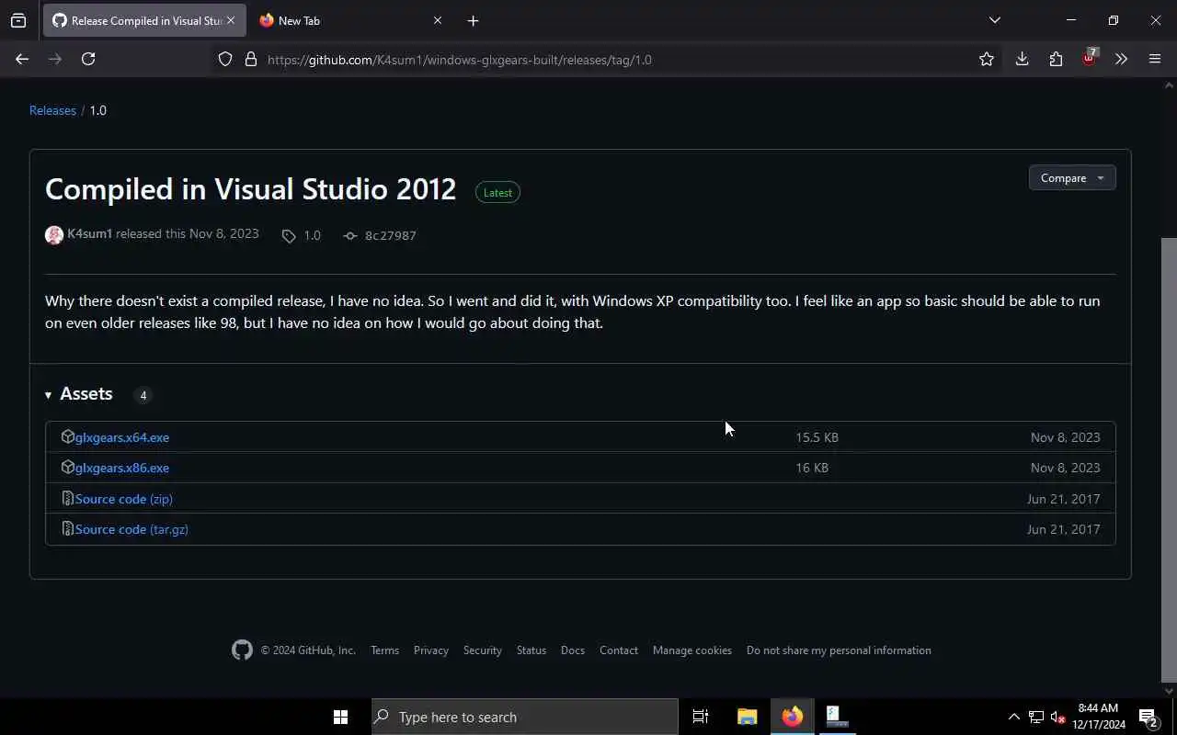
Task: Click the page vertical scrollbar thumb
Action: tap(1169, 459)
